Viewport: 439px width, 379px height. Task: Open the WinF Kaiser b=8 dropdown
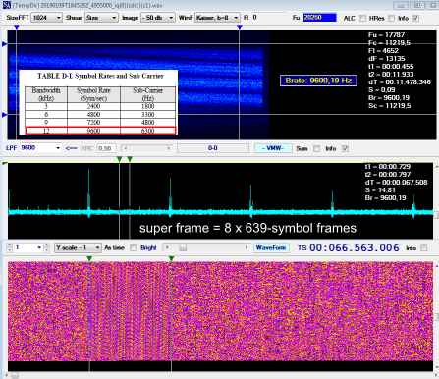[217, 18]
